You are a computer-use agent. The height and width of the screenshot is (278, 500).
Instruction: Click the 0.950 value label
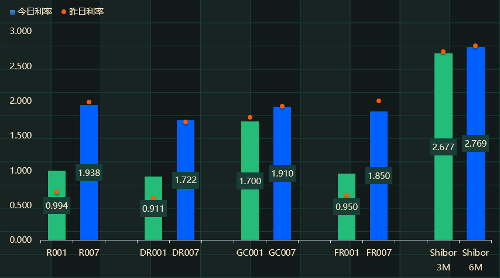pyautogui.click(x=347, y=207)
